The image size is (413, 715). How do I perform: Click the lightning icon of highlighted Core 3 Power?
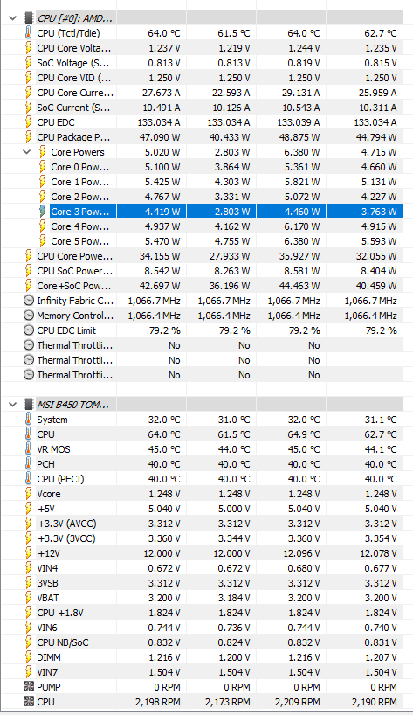[x=42, y=212]
